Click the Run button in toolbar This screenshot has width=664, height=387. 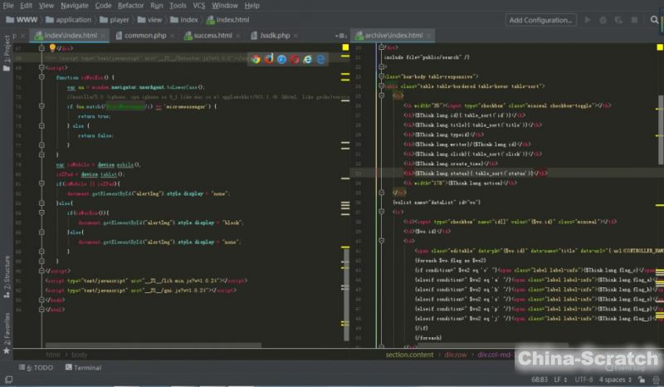coord(588,20)
